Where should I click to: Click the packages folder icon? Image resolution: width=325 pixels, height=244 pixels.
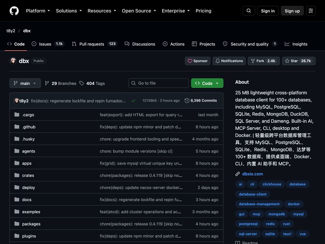pyautogui.click(x=17, y=224)
